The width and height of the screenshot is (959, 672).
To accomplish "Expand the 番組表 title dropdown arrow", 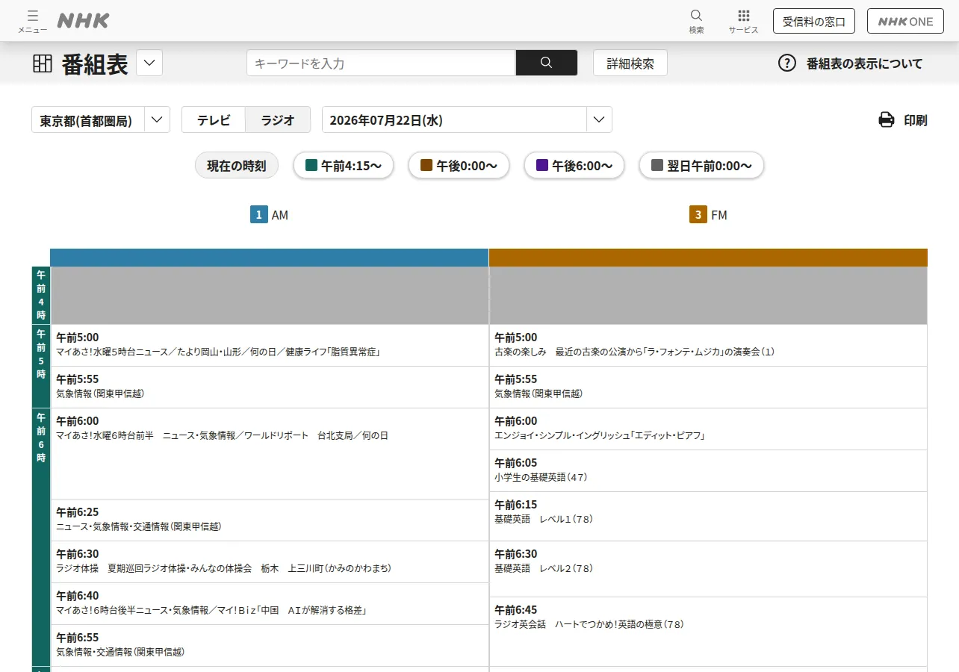I will click(x=149, y=63).
